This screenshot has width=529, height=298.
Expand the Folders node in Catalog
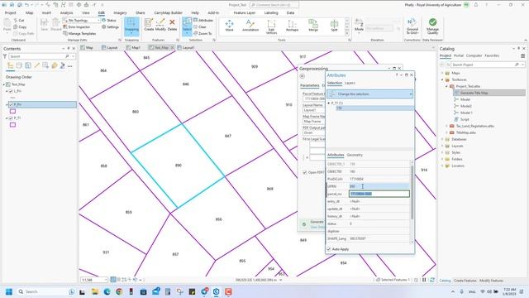(x=442, y=159)
